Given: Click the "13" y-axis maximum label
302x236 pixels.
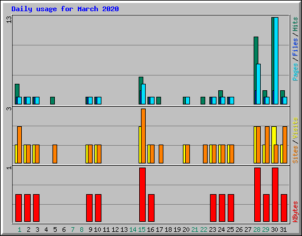Looking at the screenshot, I should coord(9,19).
